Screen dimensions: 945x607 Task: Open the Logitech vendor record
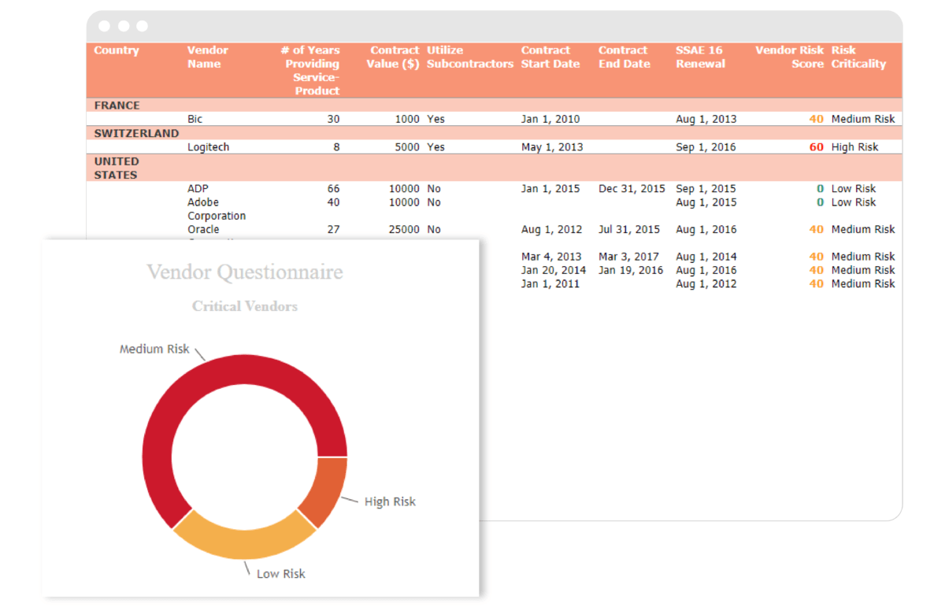(x=209, y=146)
